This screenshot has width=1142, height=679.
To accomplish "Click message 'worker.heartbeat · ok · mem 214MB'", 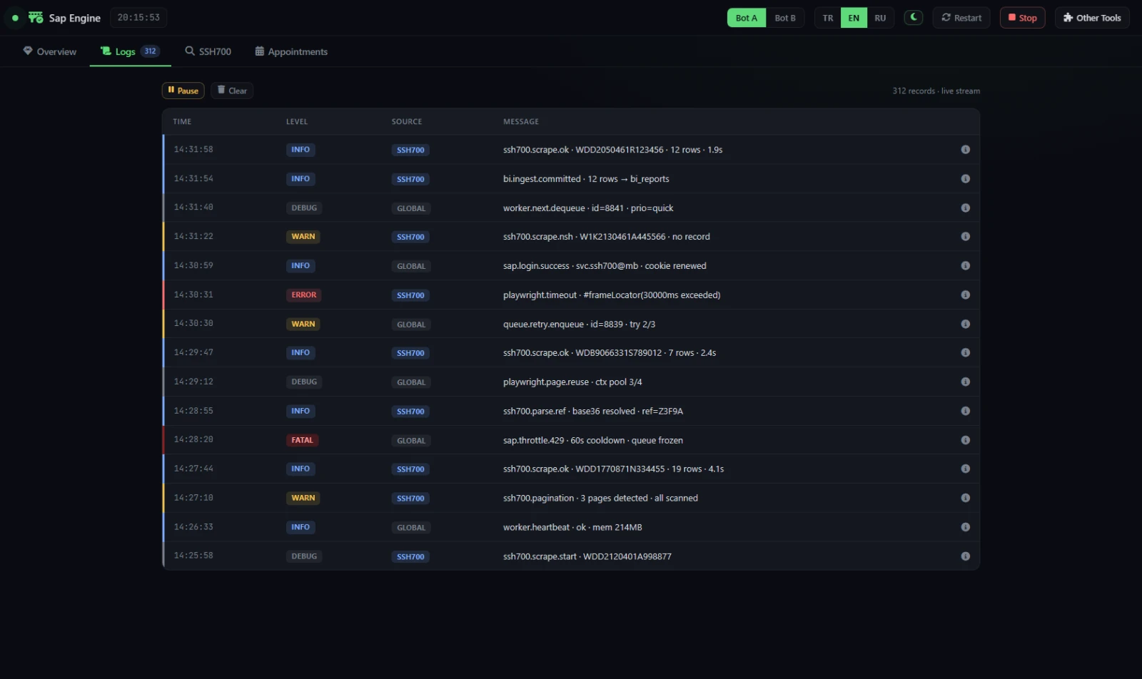I will pyautogui.click(x=572, y=528).
